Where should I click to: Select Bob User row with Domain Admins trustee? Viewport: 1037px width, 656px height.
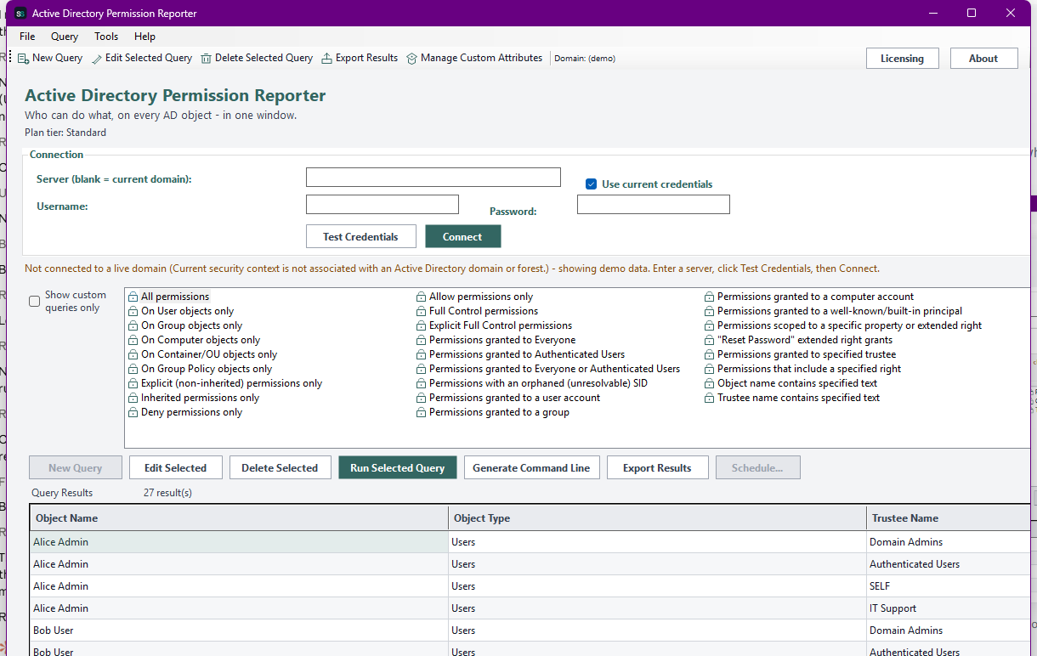[x=531, y=631]
